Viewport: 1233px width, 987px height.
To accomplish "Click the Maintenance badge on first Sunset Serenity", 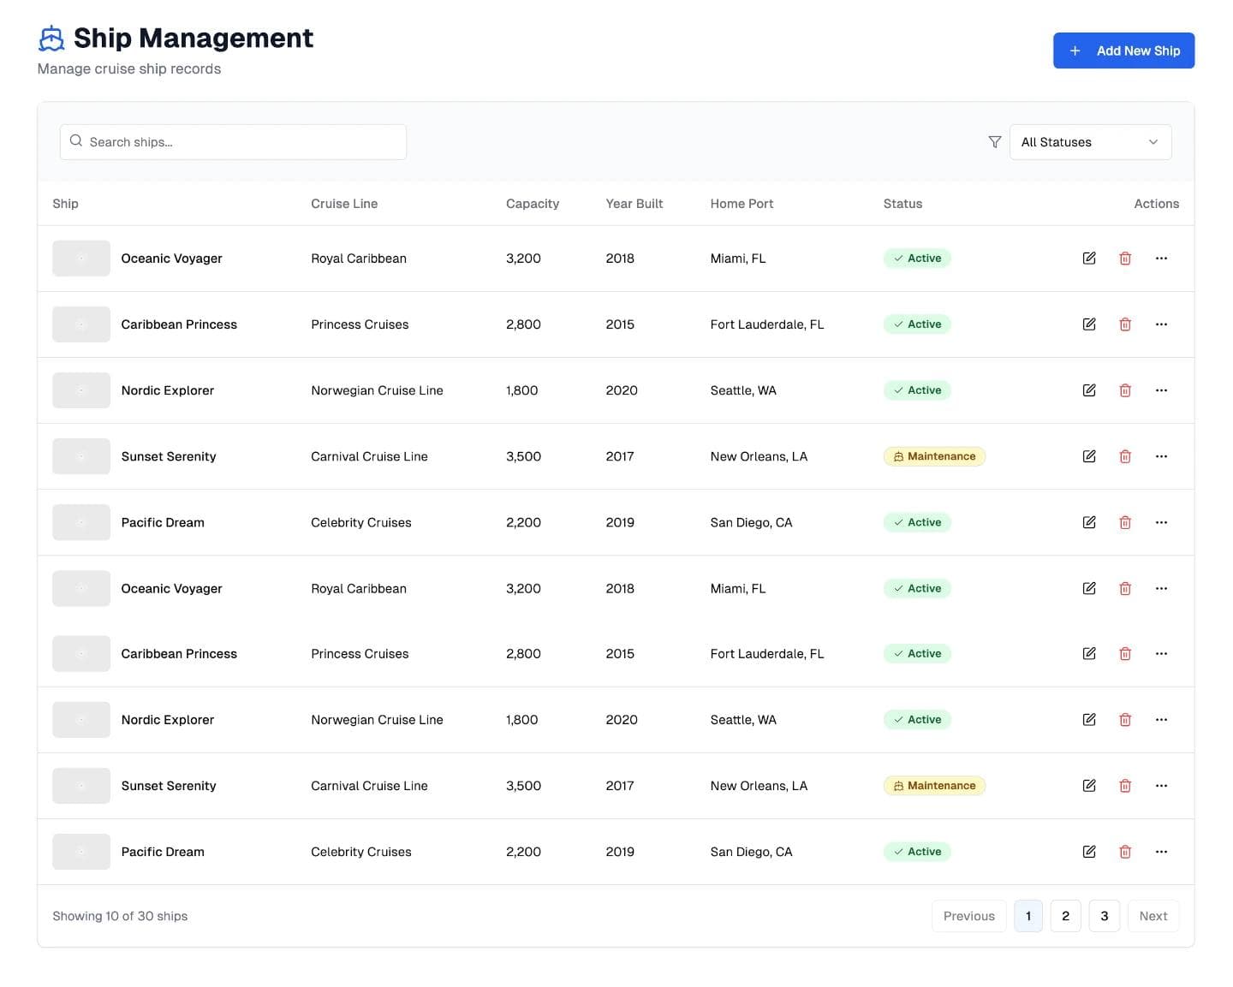I will tap(934, 456).
